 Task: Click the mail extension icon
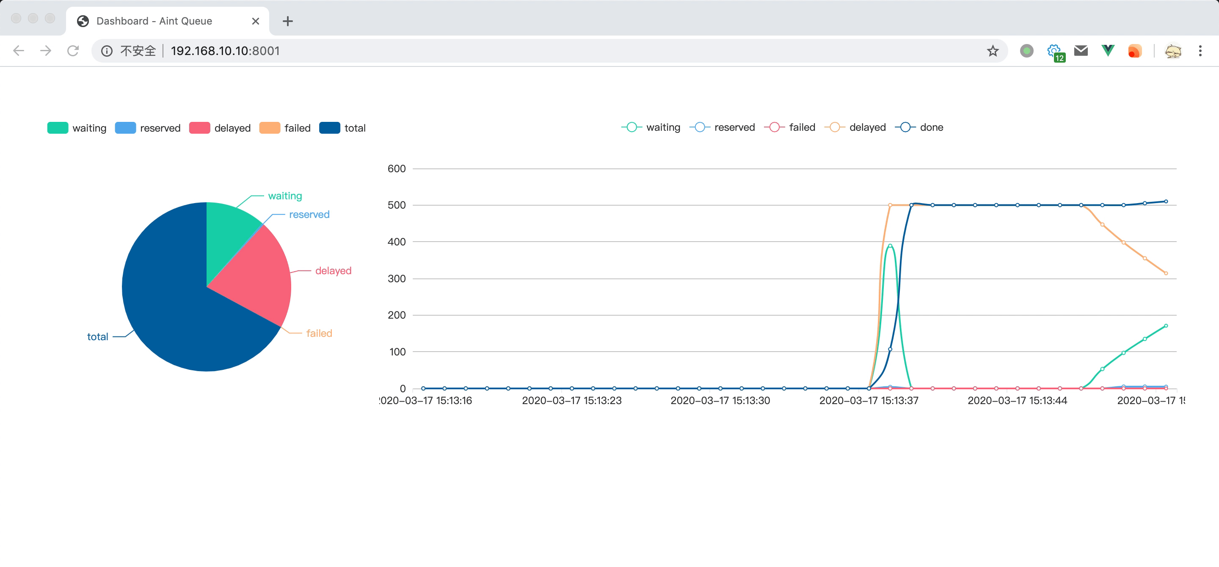pos(1081,51)
